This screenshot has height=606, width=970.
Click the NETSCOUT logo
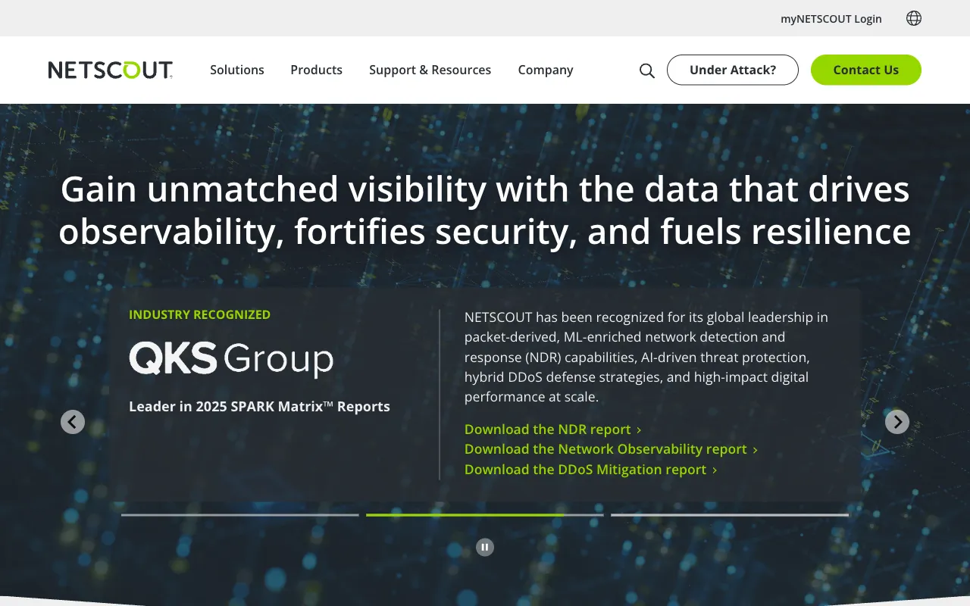[110, 70]
